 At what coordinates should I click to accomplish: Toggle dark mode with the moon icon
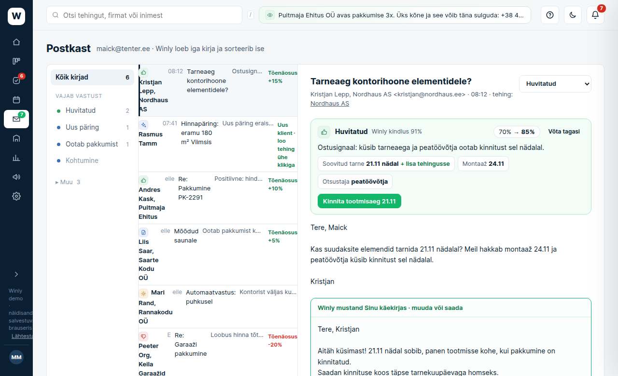573,15
